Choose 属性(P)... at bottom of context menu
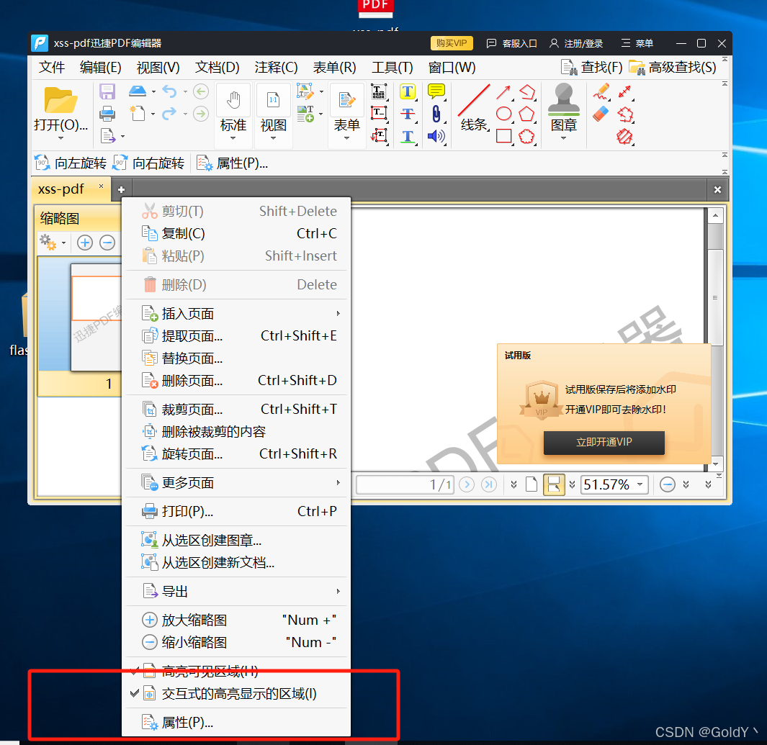767x745 pixels. point(236,723)
